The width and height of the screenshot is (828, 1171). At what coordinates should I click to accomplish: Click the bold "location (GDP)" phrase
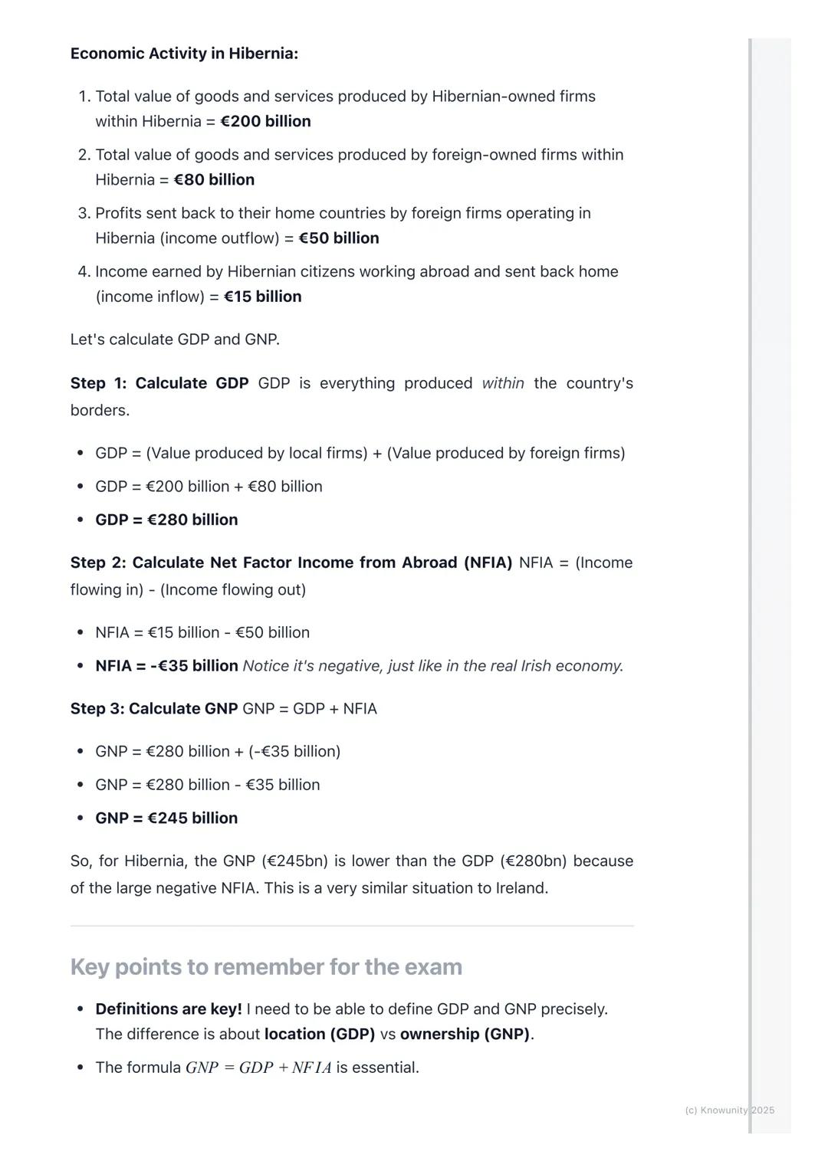(320, 1035)
